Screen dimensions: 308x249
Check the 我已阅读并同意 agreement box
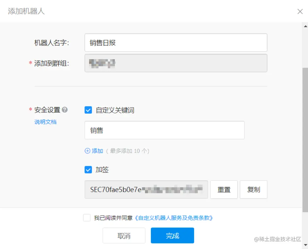tap(86, 218)
